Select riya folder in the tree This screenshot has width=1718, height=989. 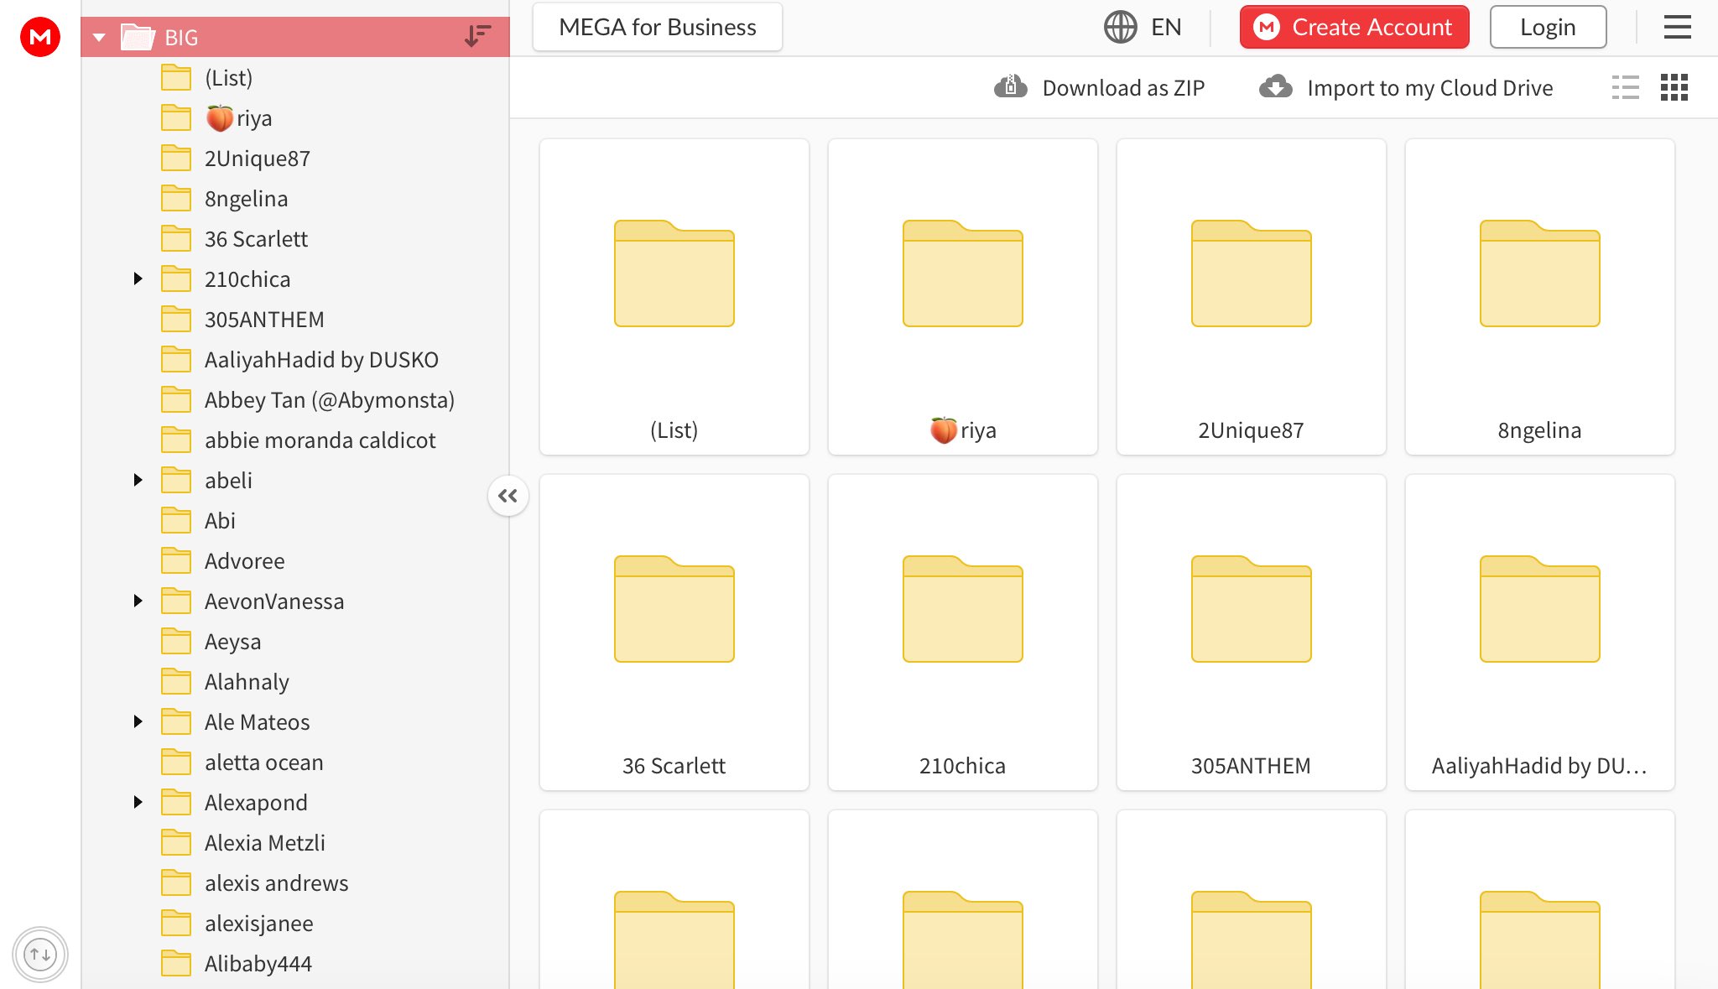click(x=295, y=118)
